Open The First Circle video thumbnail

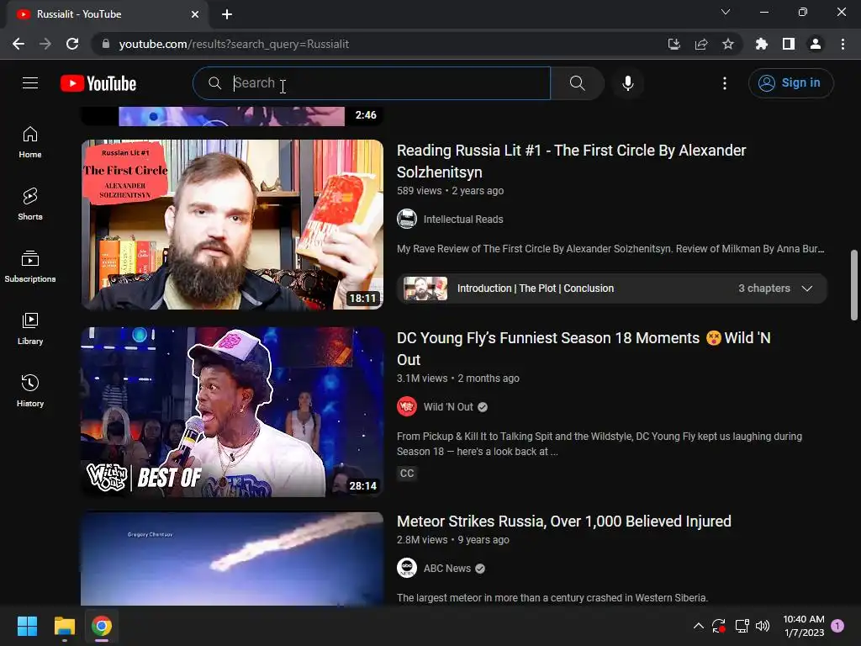click(x=232, y=224)
